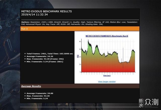The width and height of the screenshot is (161, 110).
Task: Select the 2019/4/14 11:32:34 timestamp
Action: 35,15
